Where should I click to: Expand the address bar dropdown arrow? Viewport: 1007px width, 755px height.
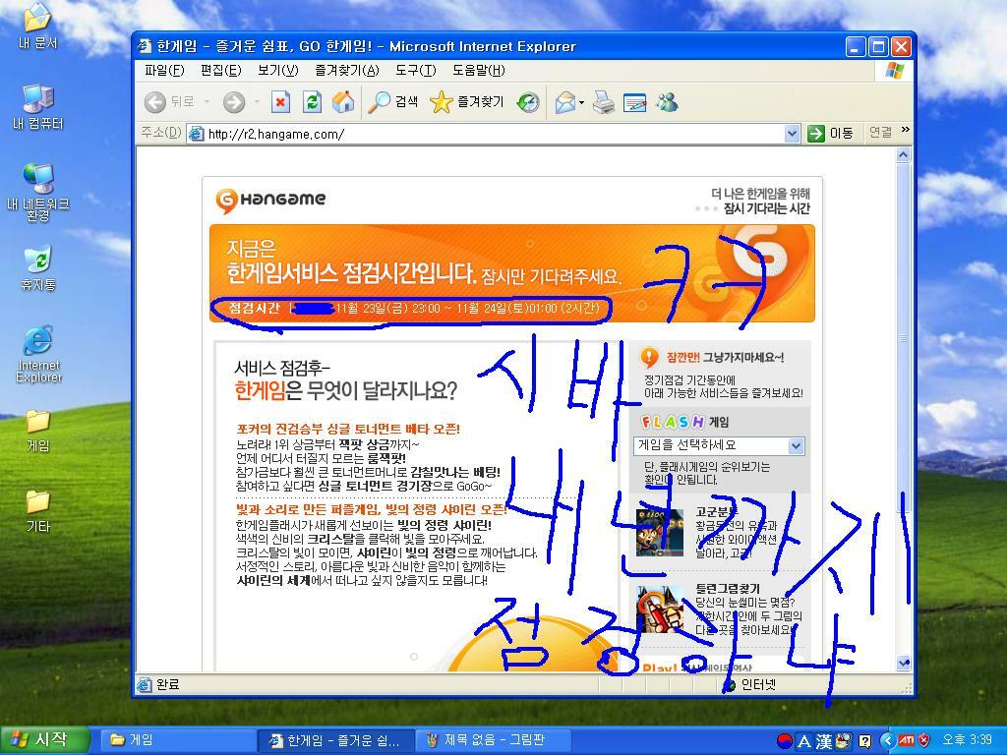point(792,134)
